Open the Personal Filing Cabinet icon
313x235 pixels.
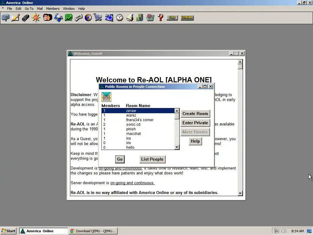(139, 17)
